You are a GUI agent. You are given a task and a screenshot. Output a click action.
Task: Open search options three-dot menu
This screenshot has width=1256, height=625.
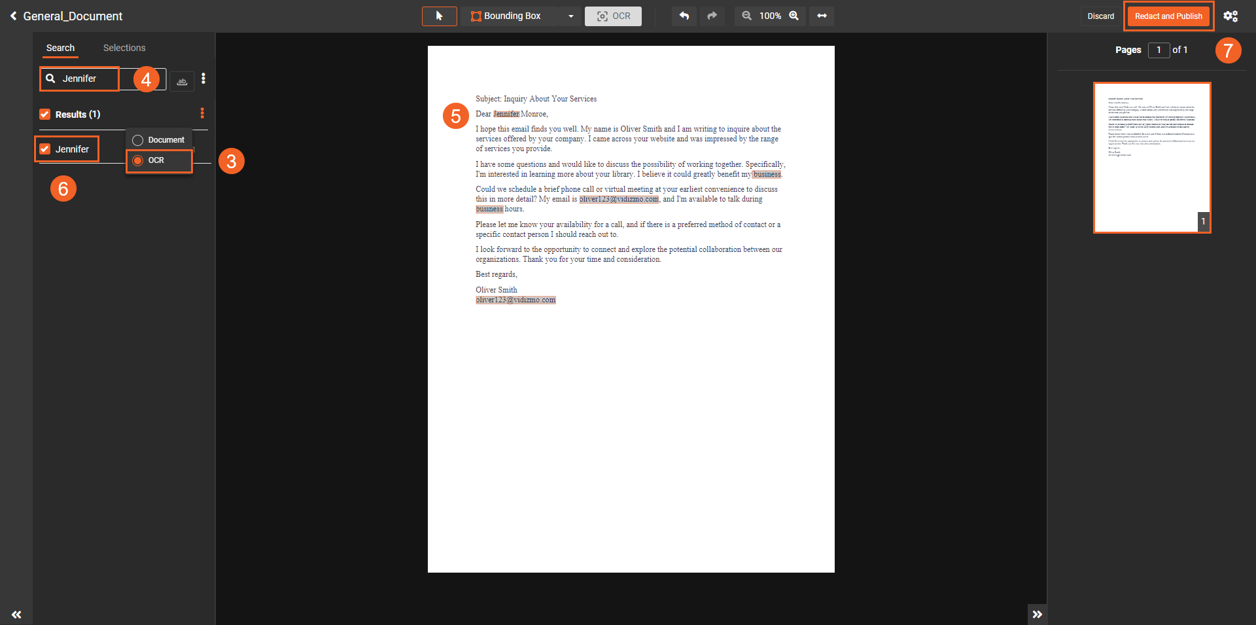click(x=203, y=79)
